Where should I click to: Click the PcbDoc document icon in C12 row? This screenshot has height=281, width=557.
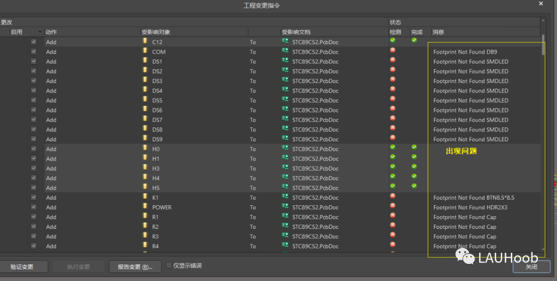(x=285, y=41)
